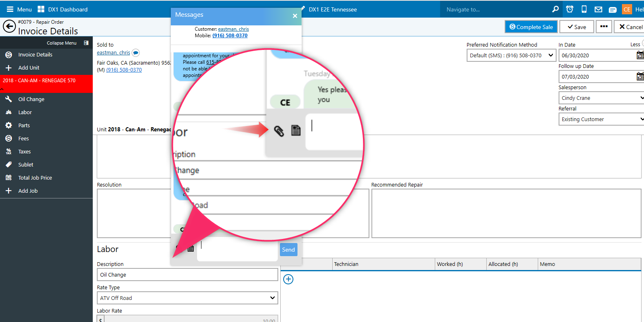Open the three-dots more options button
Screen dimensions: 644x322
click(604, 27)
